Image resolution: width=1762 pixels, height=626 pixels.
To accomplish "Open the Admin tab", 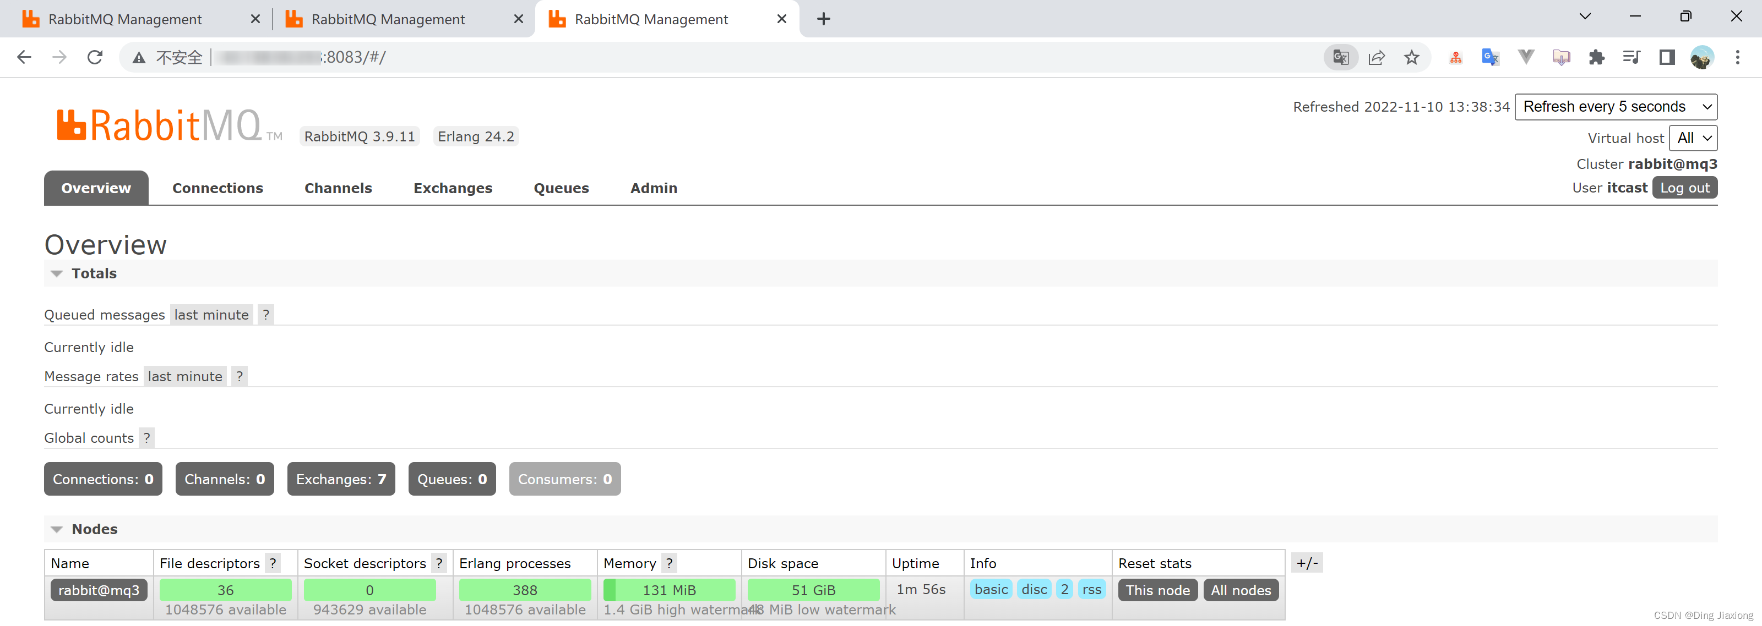I will click(653, 188).
